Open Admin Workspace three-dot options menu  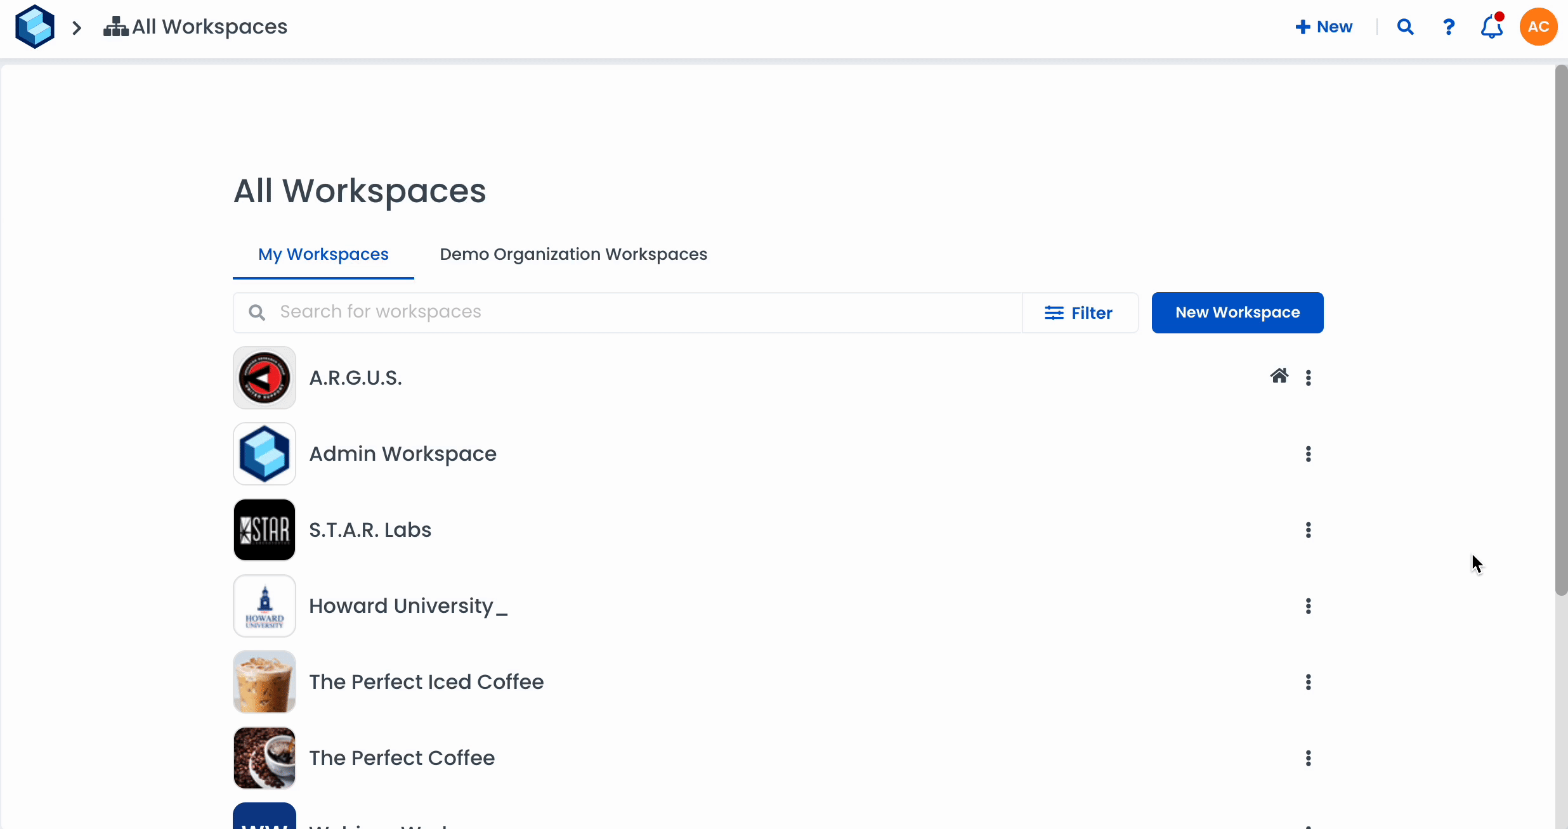(1308, 454)
